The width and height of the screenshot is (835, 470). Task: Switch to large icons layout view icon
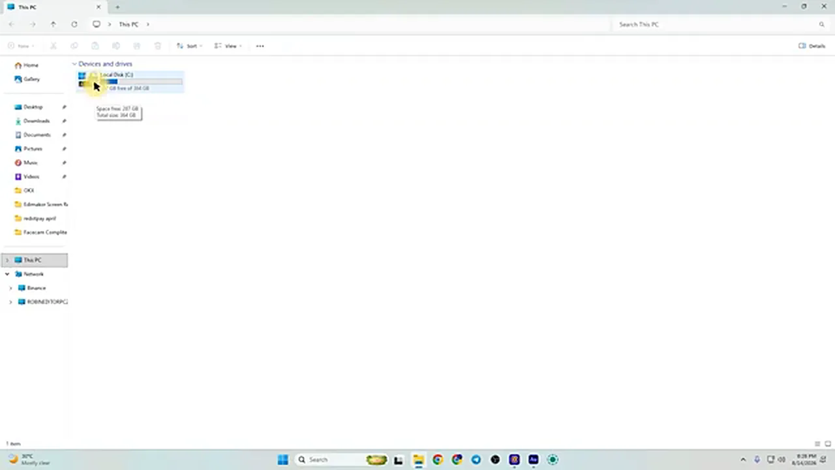click(828, 444)
